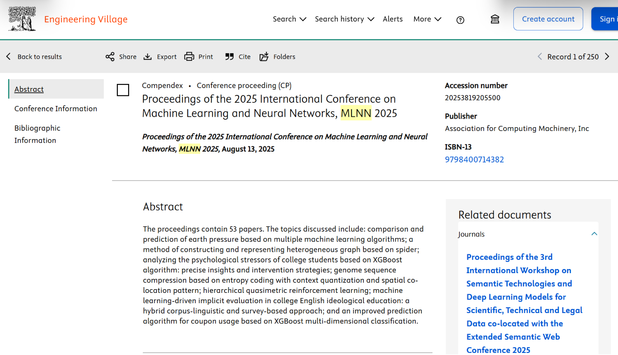Open the help question mark icon
This screenshot has width=618, height=355.
click(x=460, y=20)
